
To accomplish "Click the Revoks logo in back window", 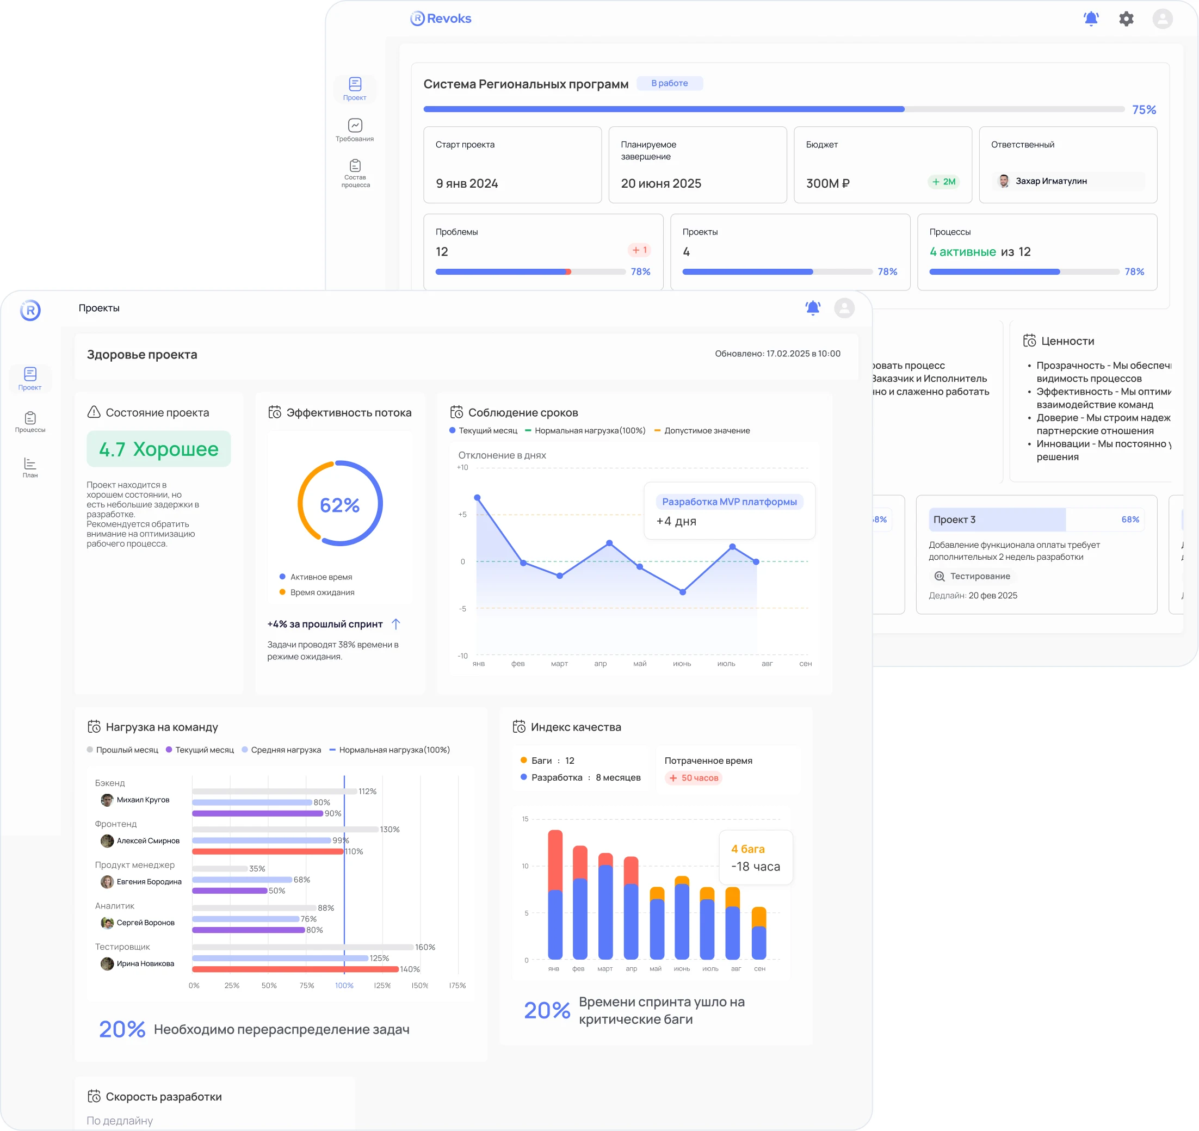I will pyautogui.click(x=440, y=18).
